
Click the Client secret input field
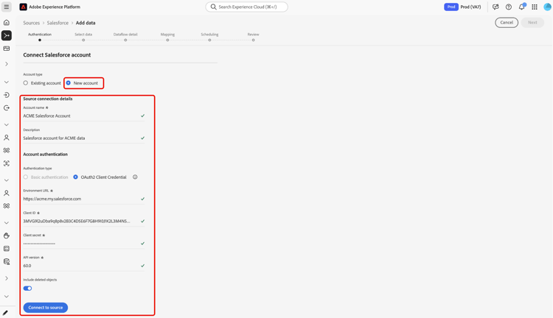pos(84,244)
